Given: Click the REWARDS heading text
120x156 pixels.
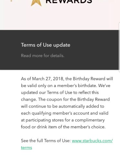Looking at the screenshot, I should pos(69,2).
